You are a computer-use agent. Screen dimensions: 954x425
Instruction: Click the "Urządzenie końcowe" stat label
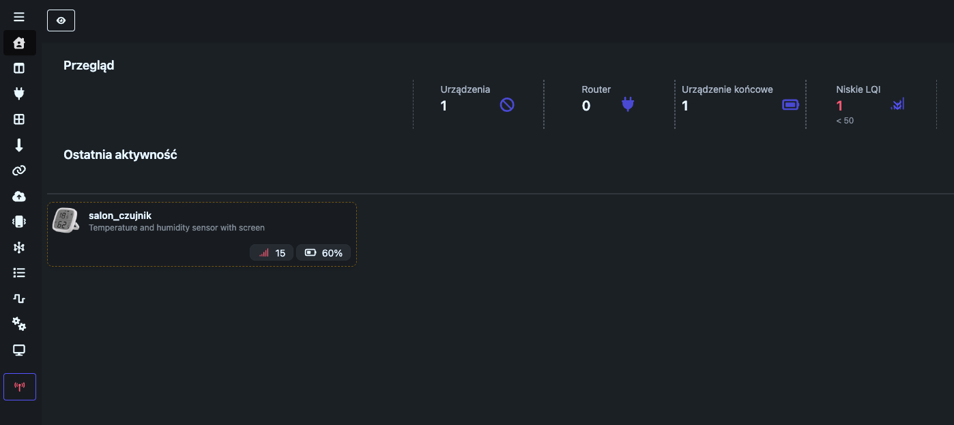tap(727, 89)
